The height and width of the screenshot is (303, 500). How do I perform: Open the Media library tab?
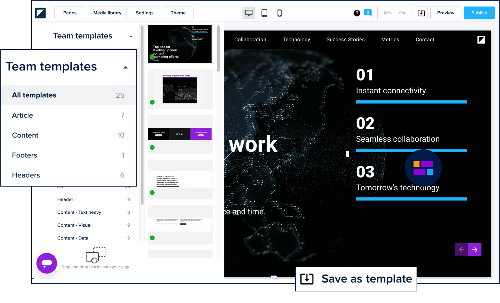(x=107, y=13)
